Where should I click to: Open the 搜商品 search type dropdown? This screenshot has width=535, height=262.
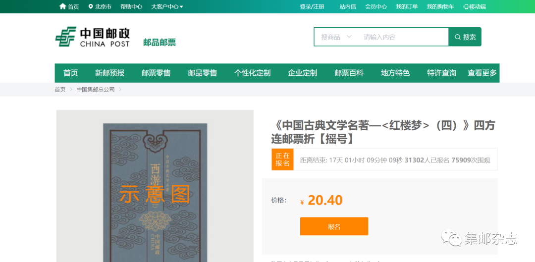pos(336,37)
